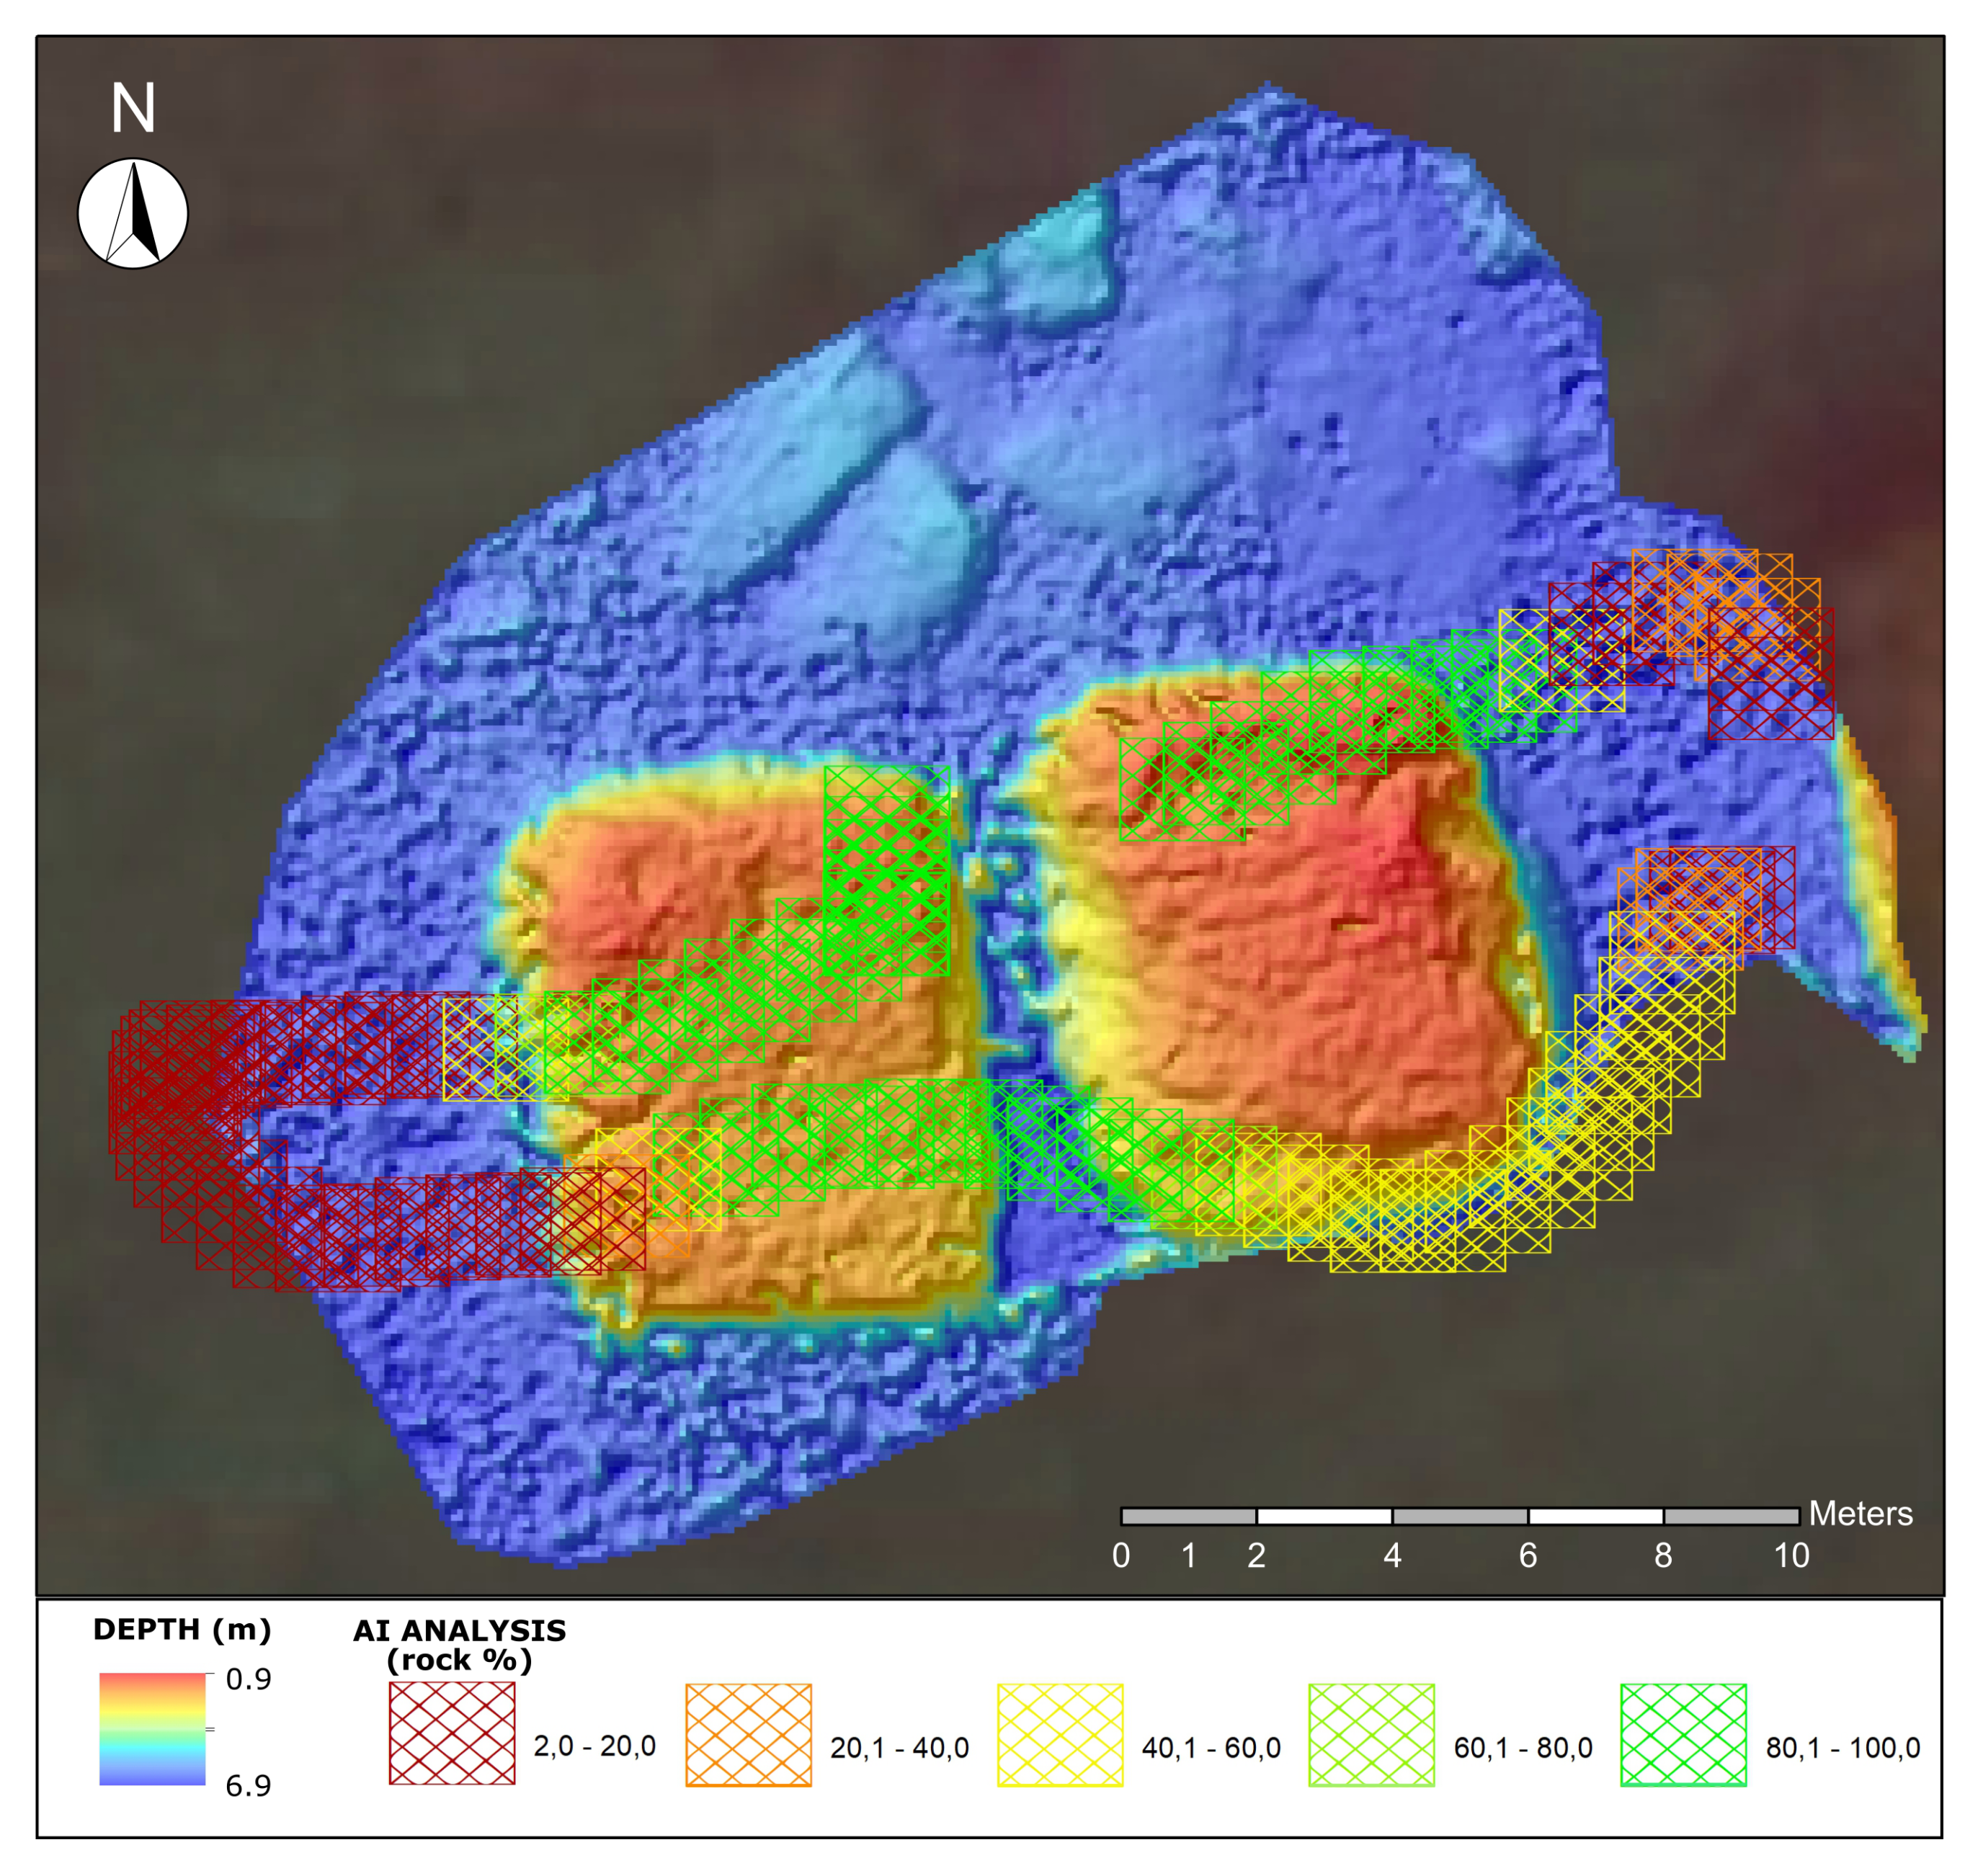Click the light green 60,1 - 80,0 swatch

tap(1371, 1735)
